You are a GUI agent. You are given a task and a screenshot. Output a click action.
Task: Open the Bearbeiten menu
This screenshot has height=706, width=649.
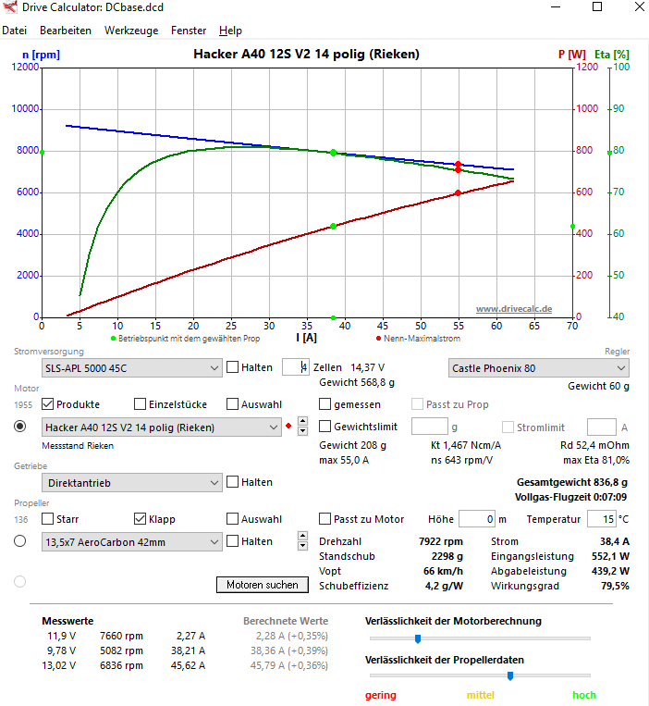65,31
